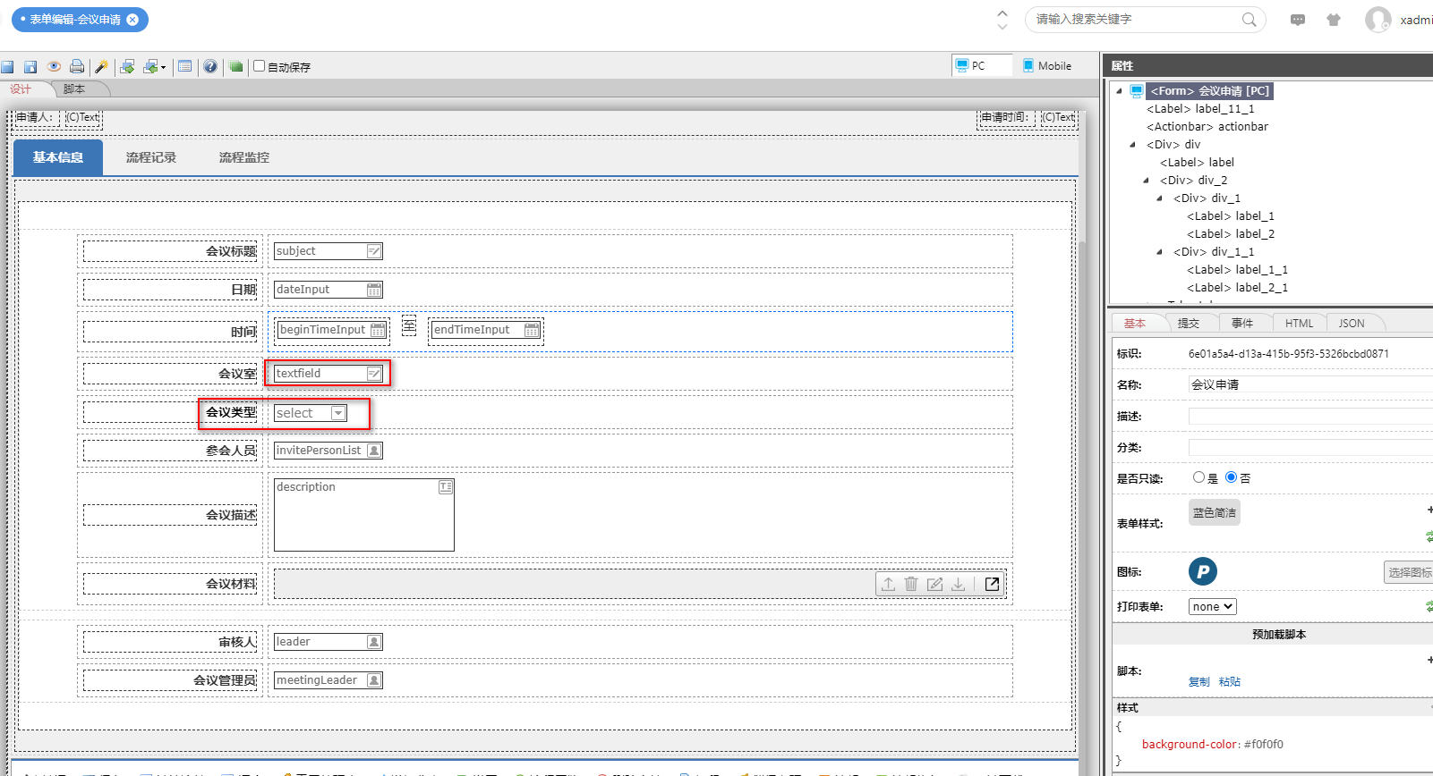The height and width of the screenshot is (776, 1433).
Task: Click the green stacked windows icon
Action: click(x=236, y=66)
